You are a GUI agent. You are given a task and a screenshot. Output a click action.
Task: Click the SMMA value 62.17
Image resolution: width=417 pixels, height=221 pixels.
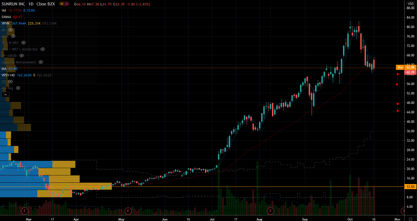tap(18, 17)
